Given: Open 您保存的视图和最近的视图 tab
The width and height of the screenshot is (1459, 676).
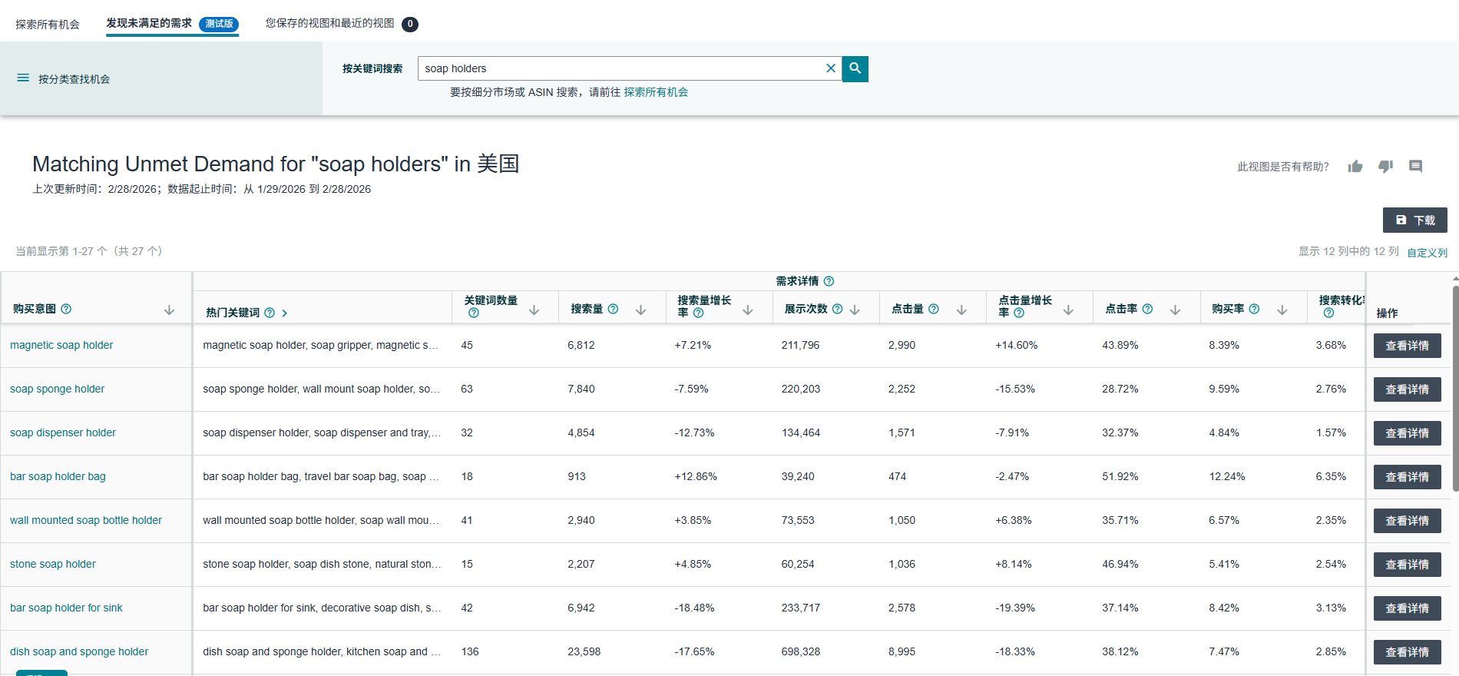Looking at the screenshot, I should 330,24.
